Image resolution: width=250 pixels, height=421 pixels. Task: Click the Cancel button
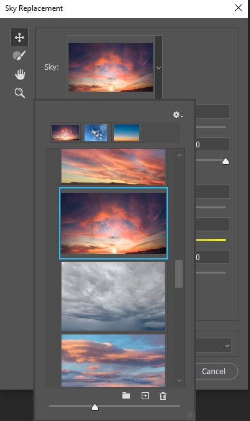tap(214, 371)
